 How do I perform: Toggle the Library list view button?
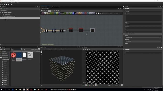click(39, 49)
